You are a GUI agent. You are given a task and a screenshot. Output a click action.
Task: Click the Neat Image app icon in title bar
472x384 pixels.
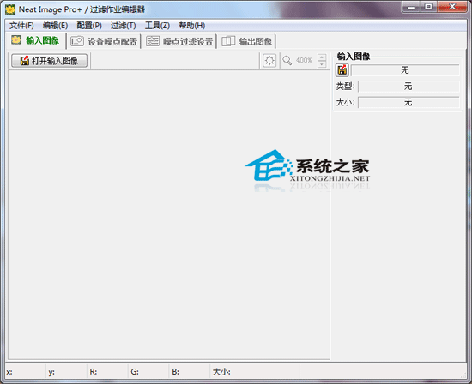tap(10, 9)
